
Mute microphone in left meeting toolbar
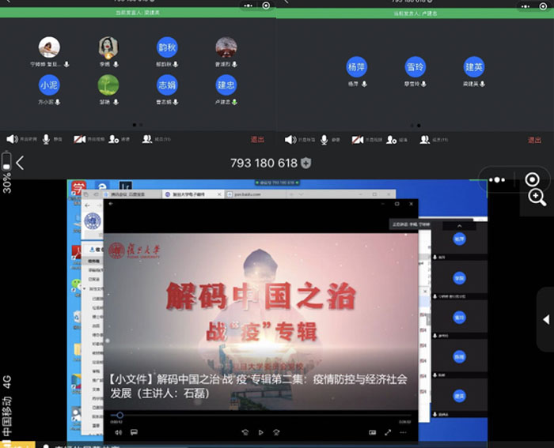47,139
